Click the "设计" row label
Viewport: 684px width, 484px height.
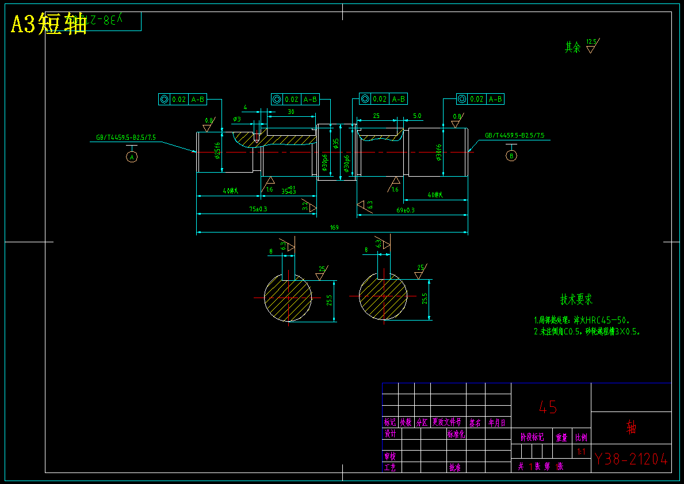tap(390, 433)
